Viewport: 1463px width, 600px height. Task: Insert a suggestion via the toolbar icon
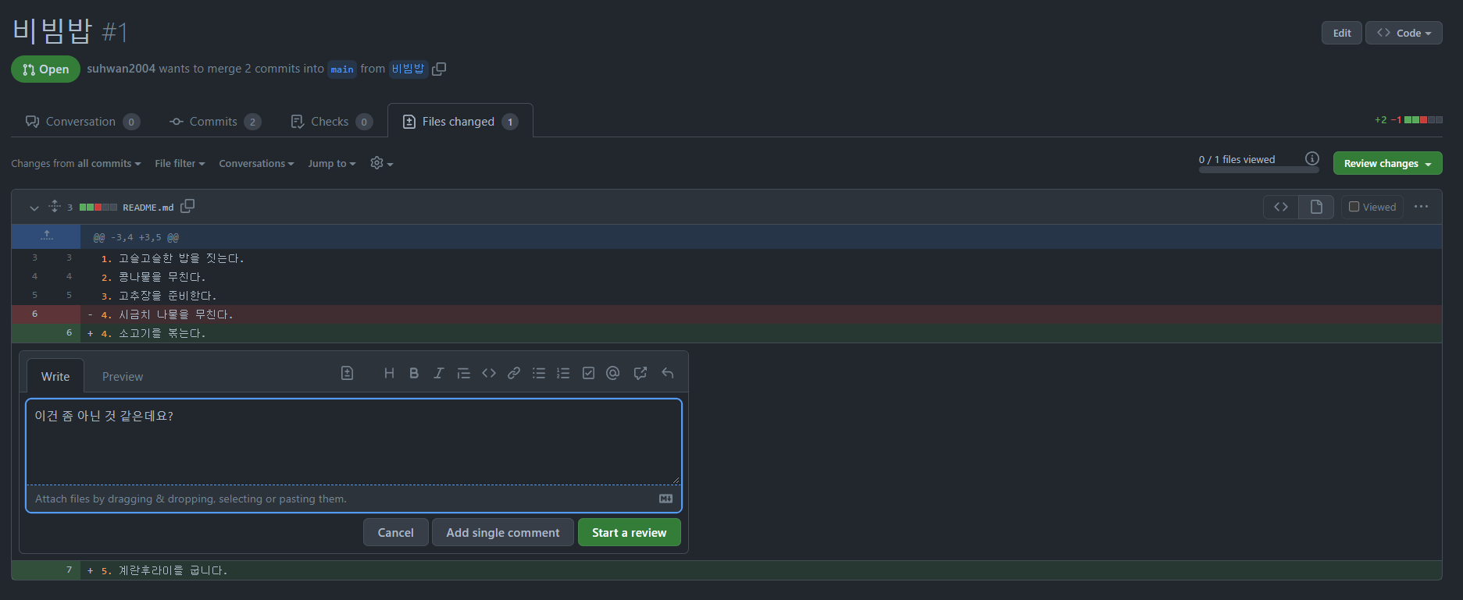[x=348, y=374]
